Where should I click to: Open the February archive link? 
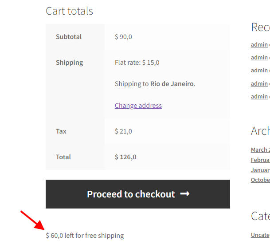click(x=260, y=160)
